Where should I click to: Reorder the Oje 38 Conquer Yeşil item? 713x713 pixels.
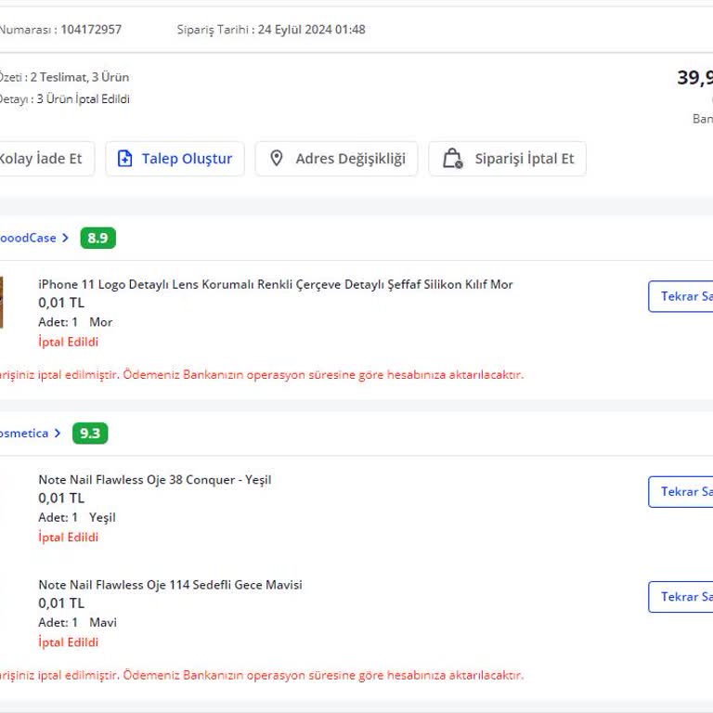pos(681,491)
